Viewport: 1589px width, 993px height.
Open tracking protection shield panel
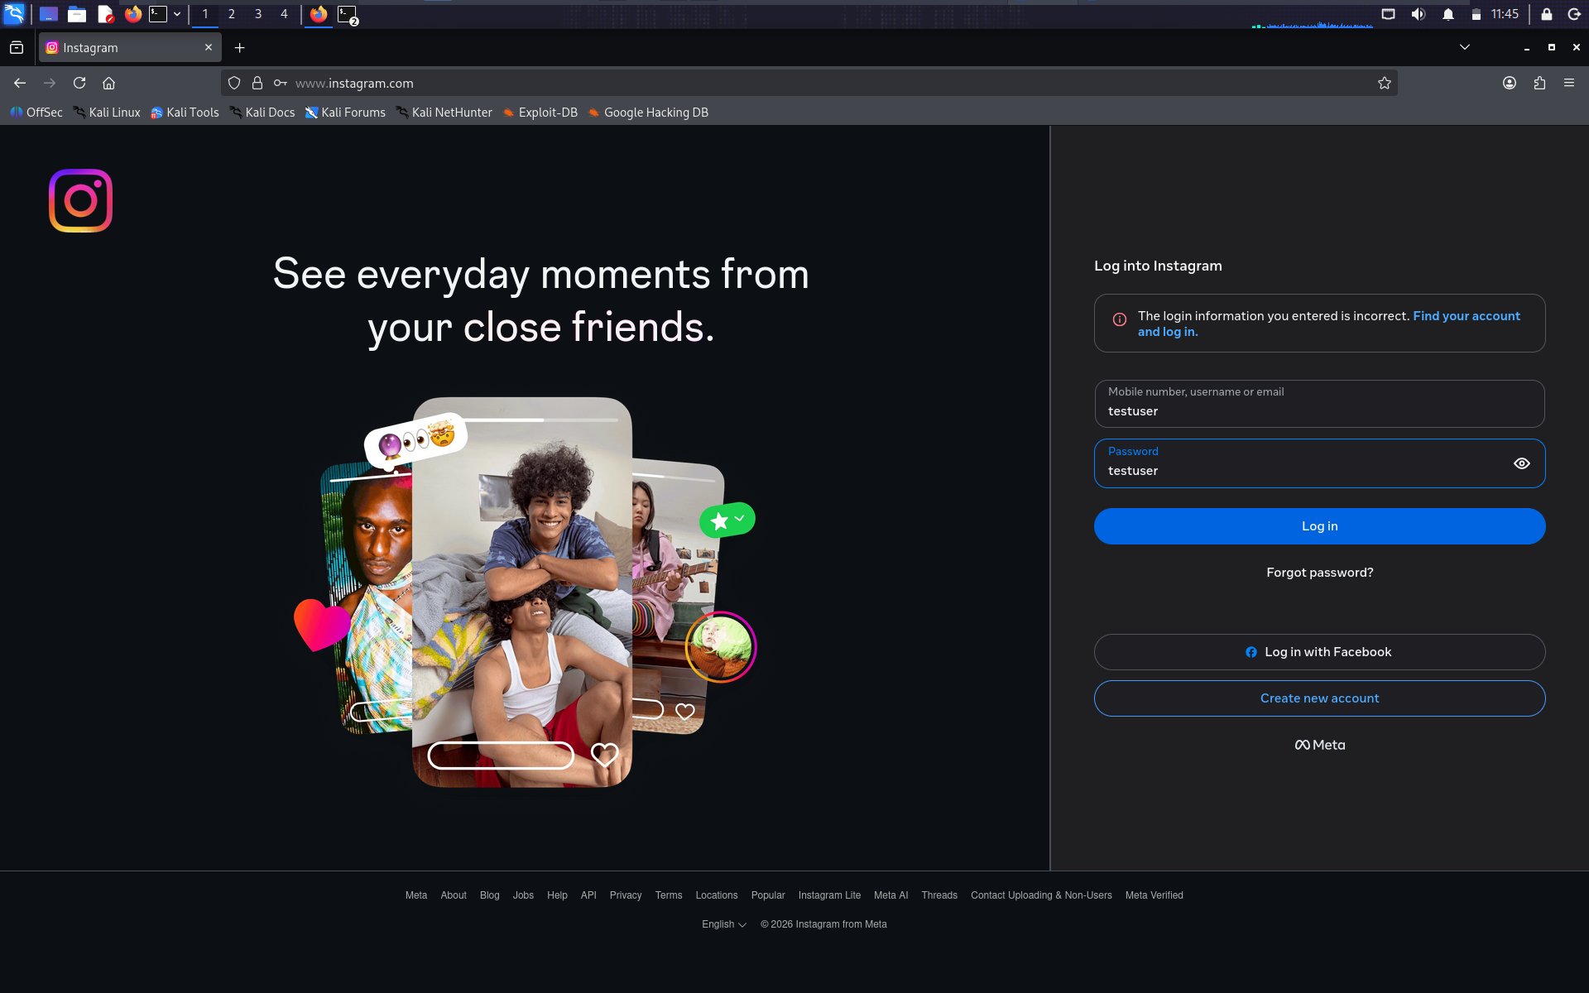pyautogui.click(x=234, y=83)
